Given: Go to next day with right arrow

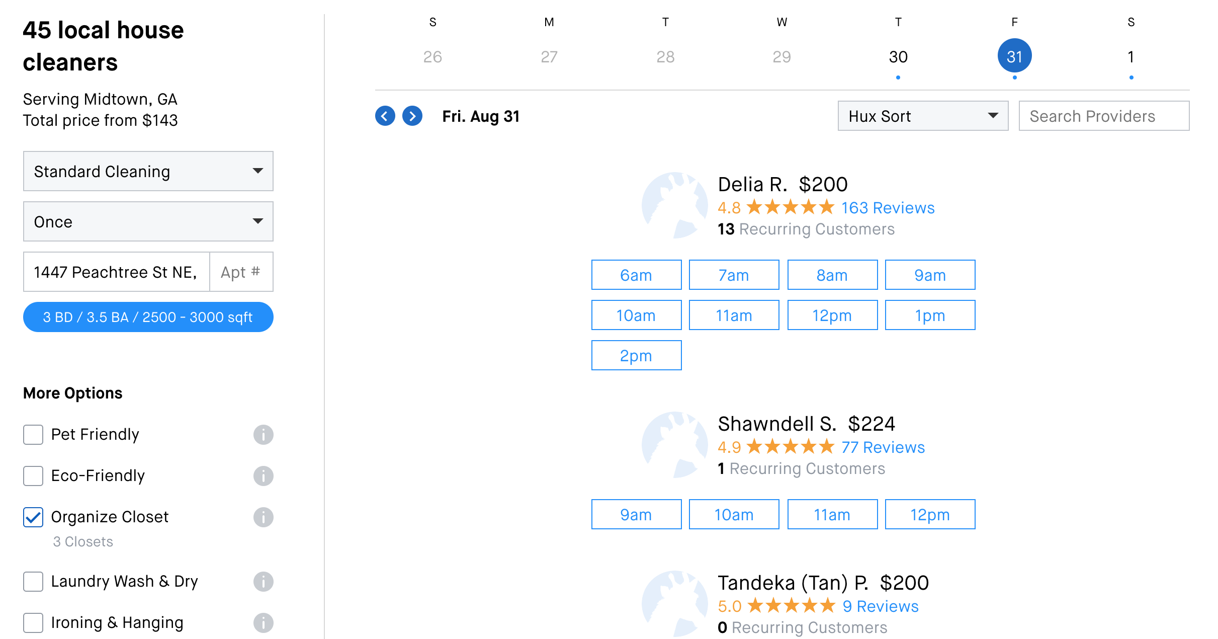Looking at the screenshot, I should (412, 116).
